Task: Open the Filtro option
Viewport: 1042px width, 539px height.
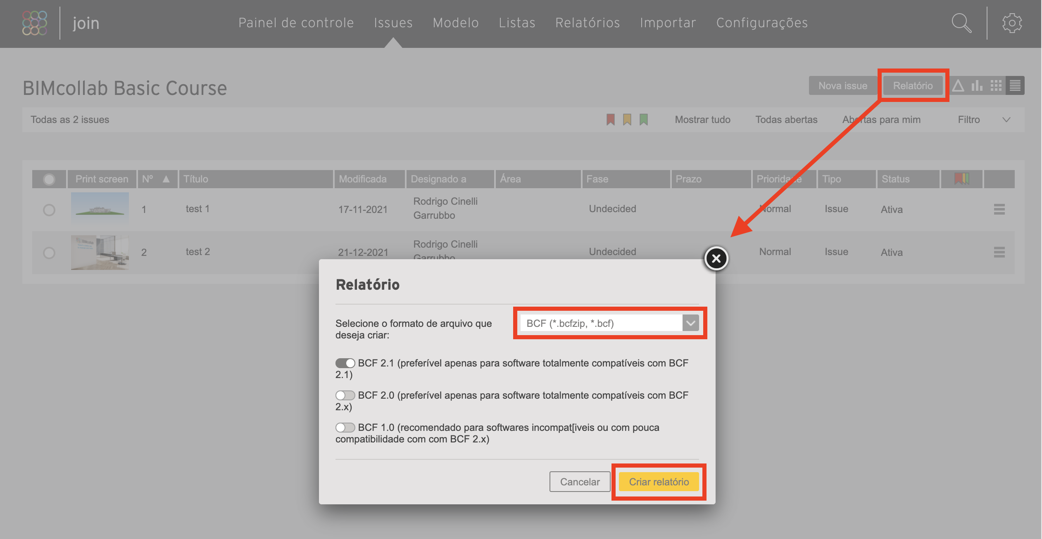Action: point(969,120)
